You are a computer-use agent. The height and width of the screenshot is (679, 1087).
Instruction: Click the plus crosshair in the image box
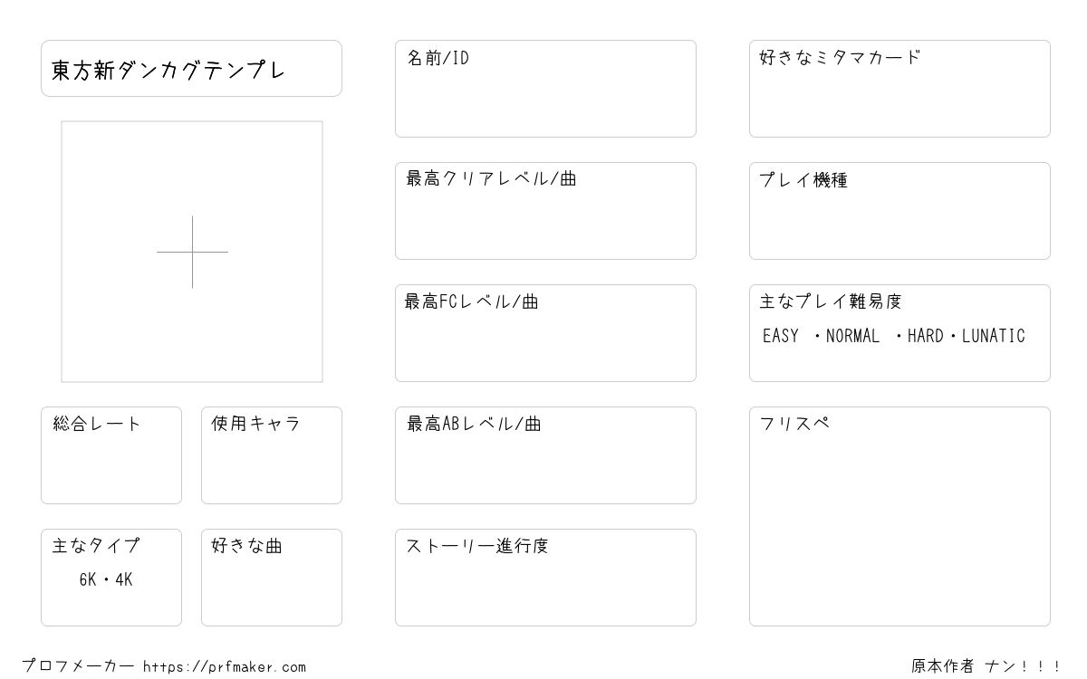click(192, 252)
